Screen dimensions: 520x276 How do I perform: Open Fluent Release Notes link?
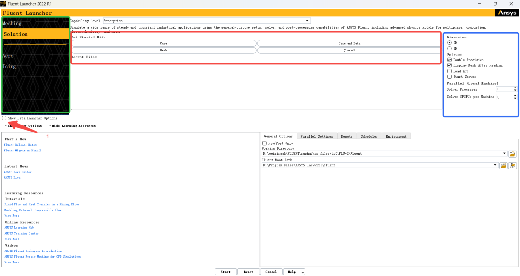point(20,145)
